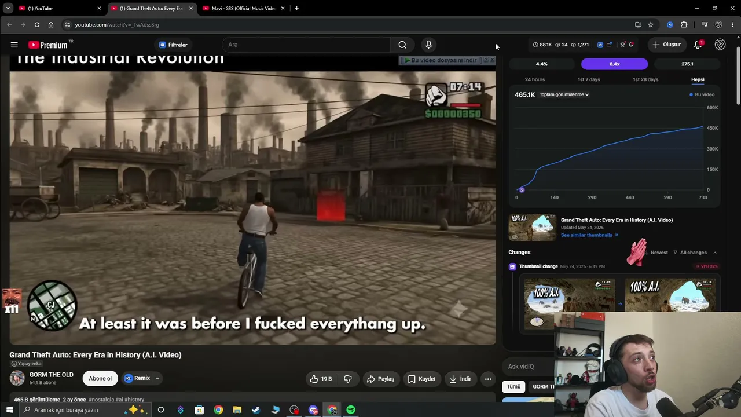Collapse the Changes section chevron
The width and height of the screenshot is (741, 417).
pyautogui.click(x=715, y=253)
